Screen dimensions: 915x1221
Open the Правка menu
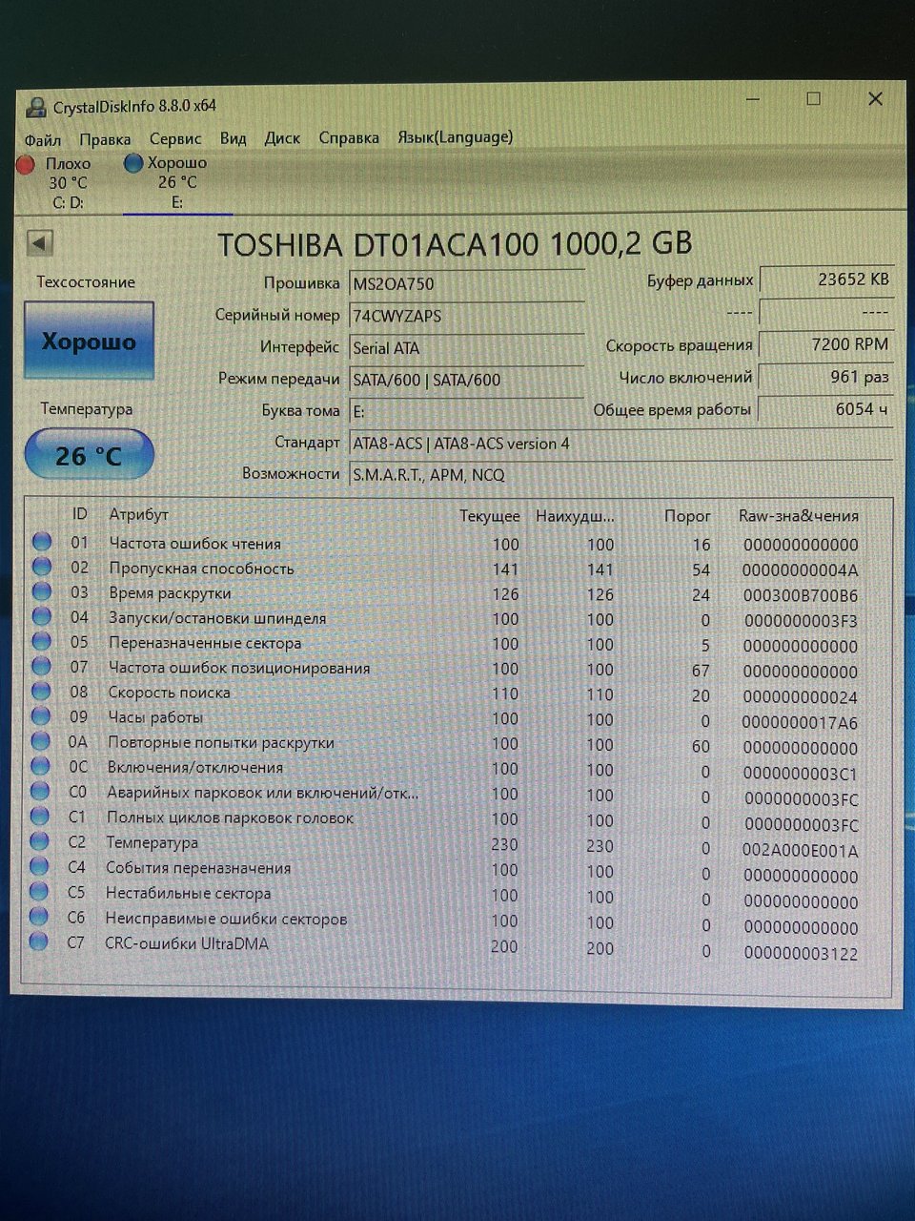(105, 139)
